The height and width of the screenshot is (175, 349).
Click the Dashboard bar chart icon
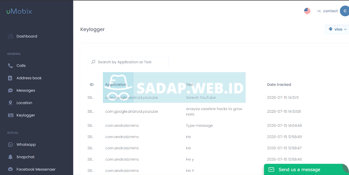(x=10, y=37)
